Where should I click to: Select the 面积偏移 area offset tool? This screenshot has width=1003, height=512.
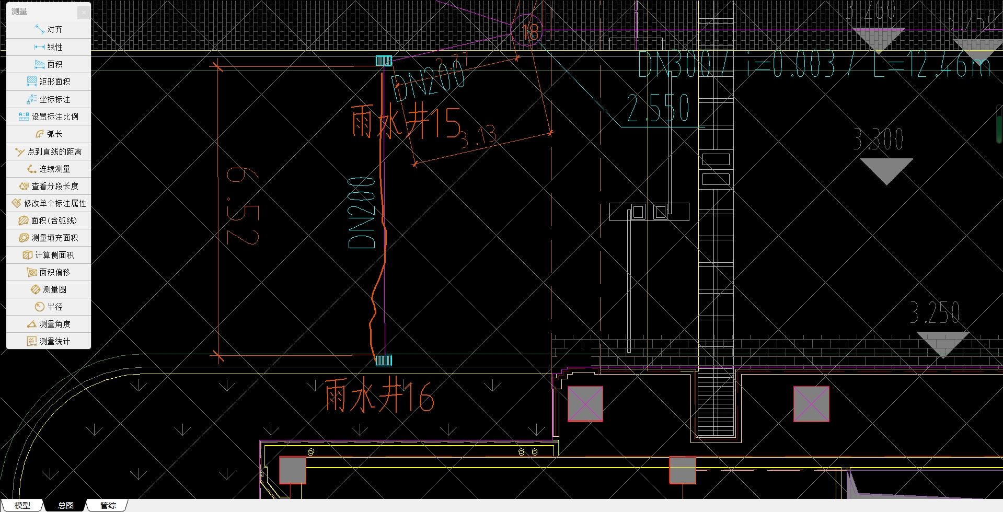tap(48, 272)
